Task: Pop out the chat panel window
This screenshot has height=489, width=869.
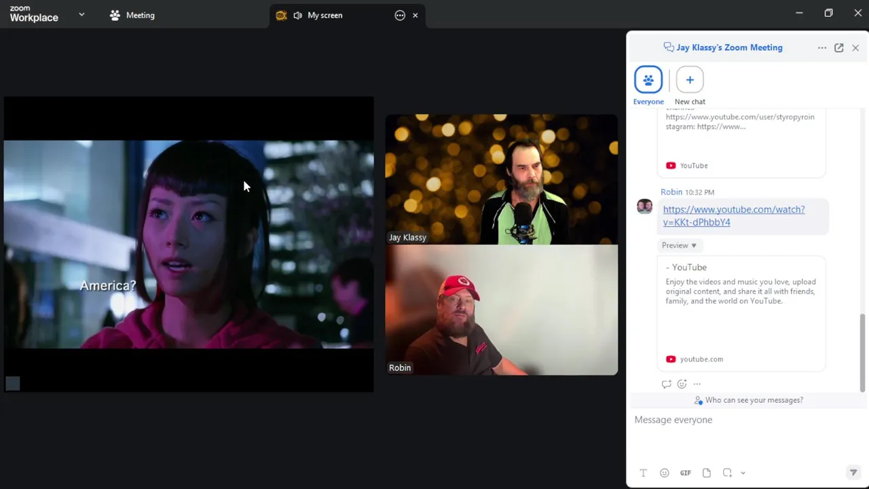Action: click(839, 48)
